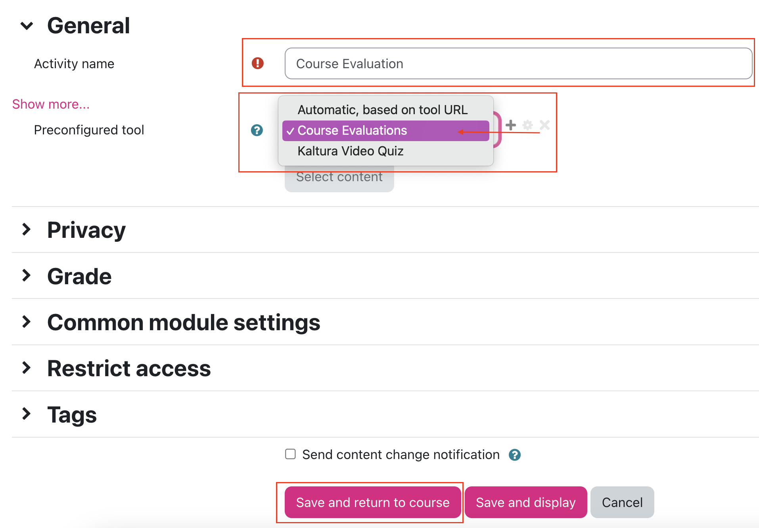The height and width of the screenshot is (528, 759).
Task: Open content change notification help icon
Action: [515, 455]
